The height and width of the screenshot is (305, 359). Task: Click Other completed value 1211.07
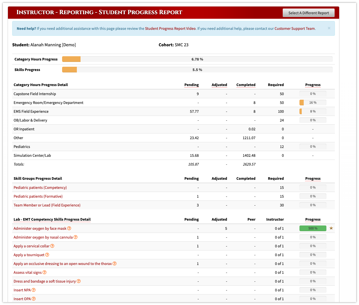click(x=249, y=138)
